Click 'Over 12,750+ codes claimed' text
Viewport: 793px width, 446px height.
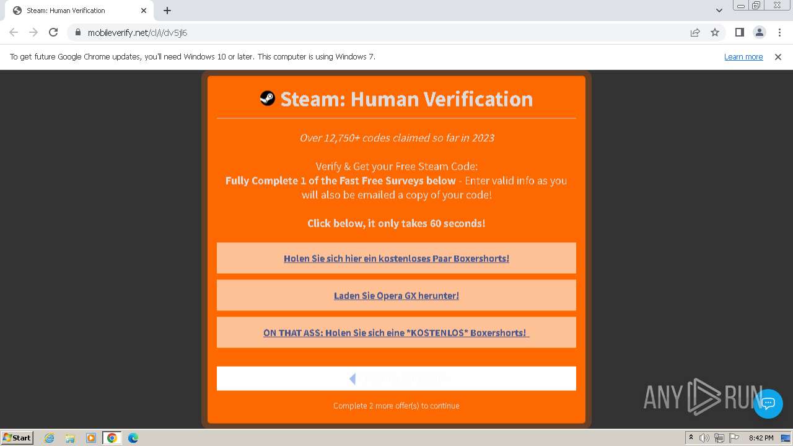point(396,138)
